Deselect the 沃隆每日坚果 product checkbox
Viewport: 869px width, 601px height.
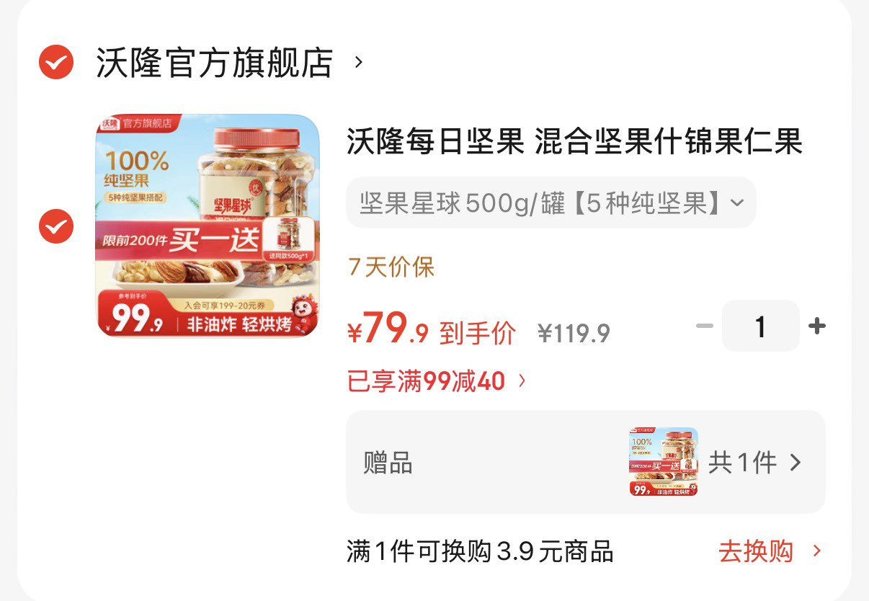coord(56,226)
